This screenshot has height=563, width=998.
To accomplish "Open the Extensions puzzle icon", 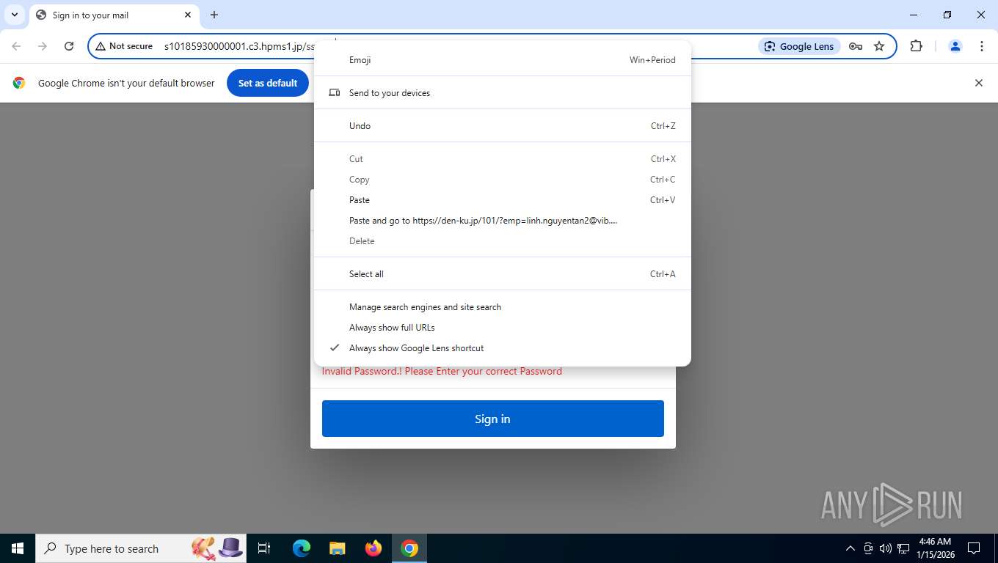I will click(916, 46).
